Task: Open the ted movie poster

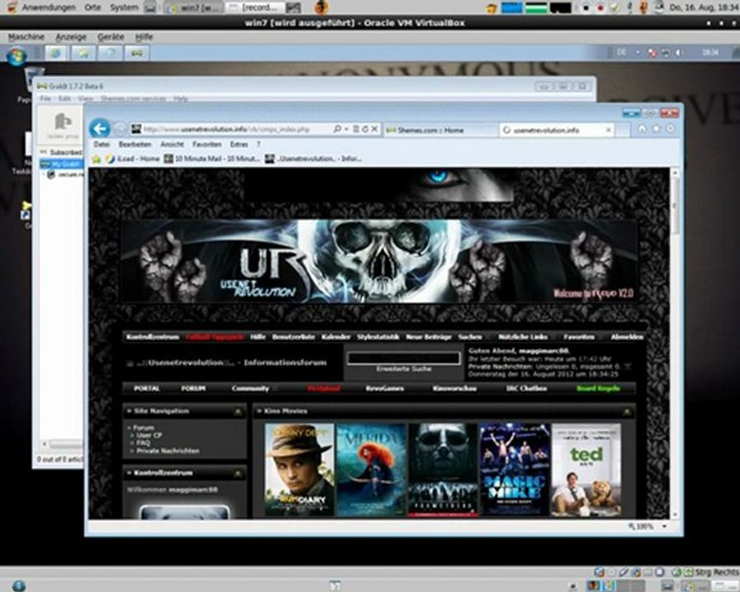Action: point(586,469)
